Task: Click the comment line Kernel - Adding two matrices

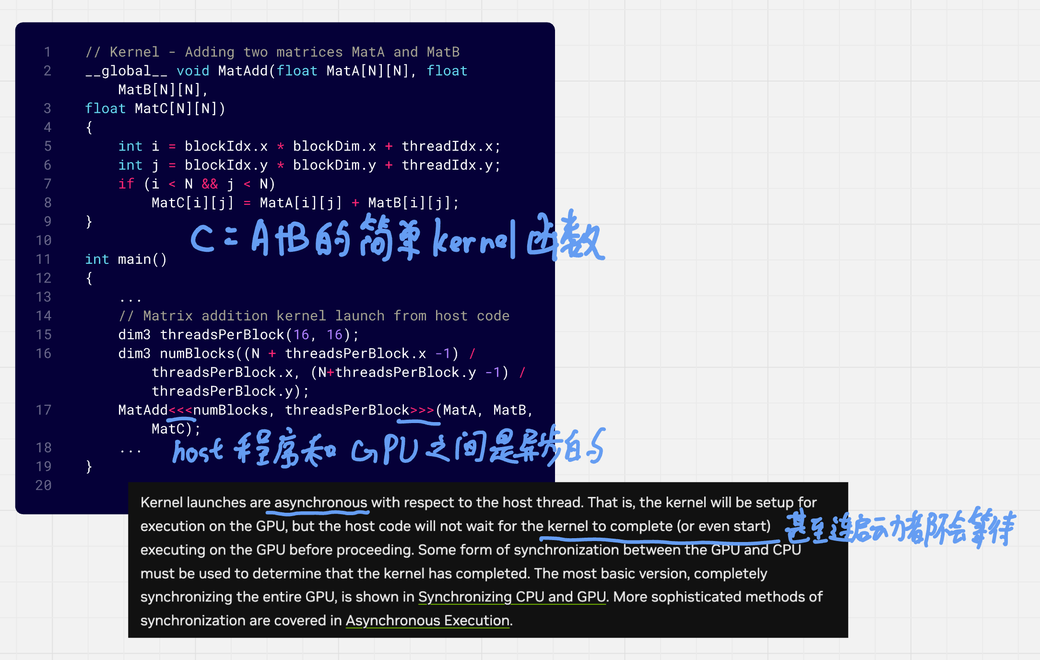Action: click(272, 52)
